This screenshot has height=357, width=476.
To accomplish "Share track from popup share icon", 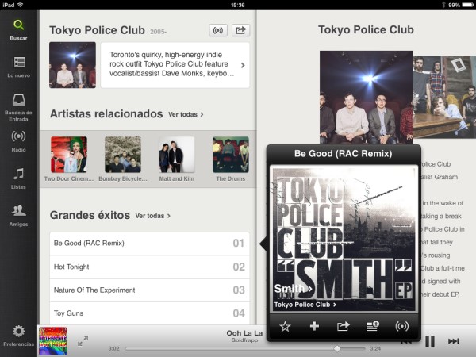I will (343, 326).
